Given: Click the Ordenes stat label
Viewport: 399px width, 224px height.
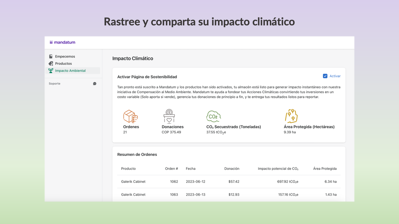Looking at the screenshot, I should pos(131,127).
